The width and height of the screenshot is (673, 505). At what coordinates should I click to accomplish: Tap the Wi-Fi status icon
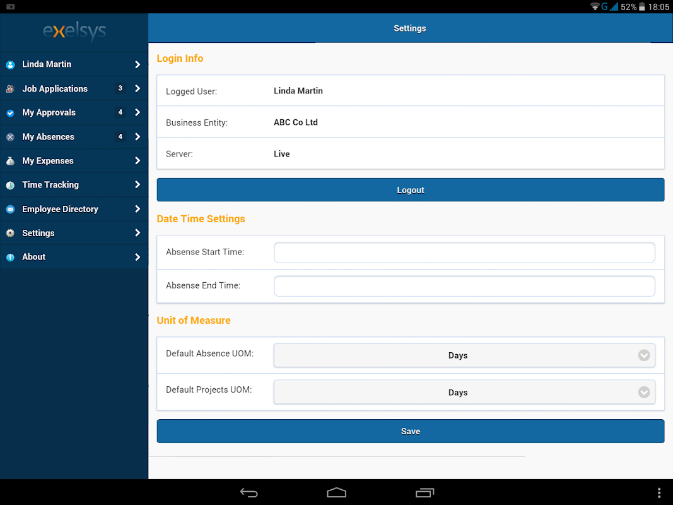pos(595,6)
